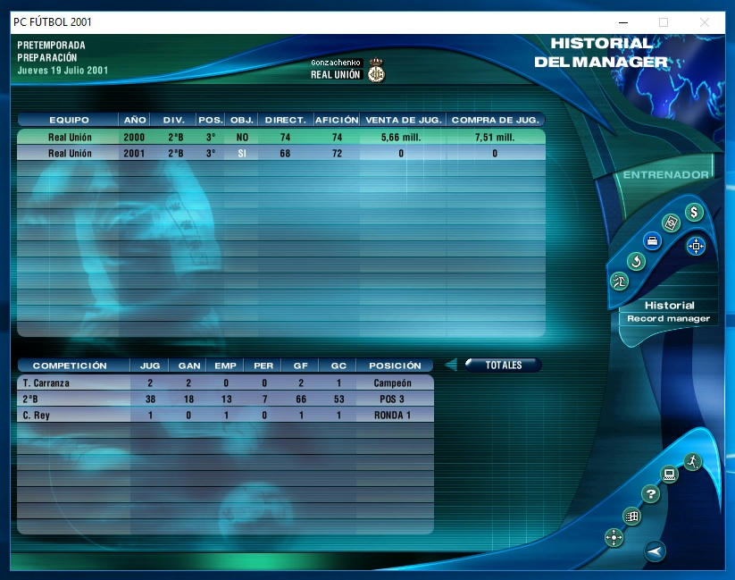This screenshot has width=735, height=580.
Task: Click the OBJ. column header
Action: point(242,120)
